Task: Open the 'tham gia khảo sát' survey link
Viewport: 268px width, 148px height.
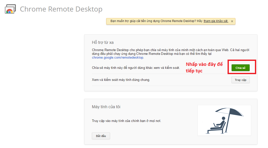Action: click(216, 21)
